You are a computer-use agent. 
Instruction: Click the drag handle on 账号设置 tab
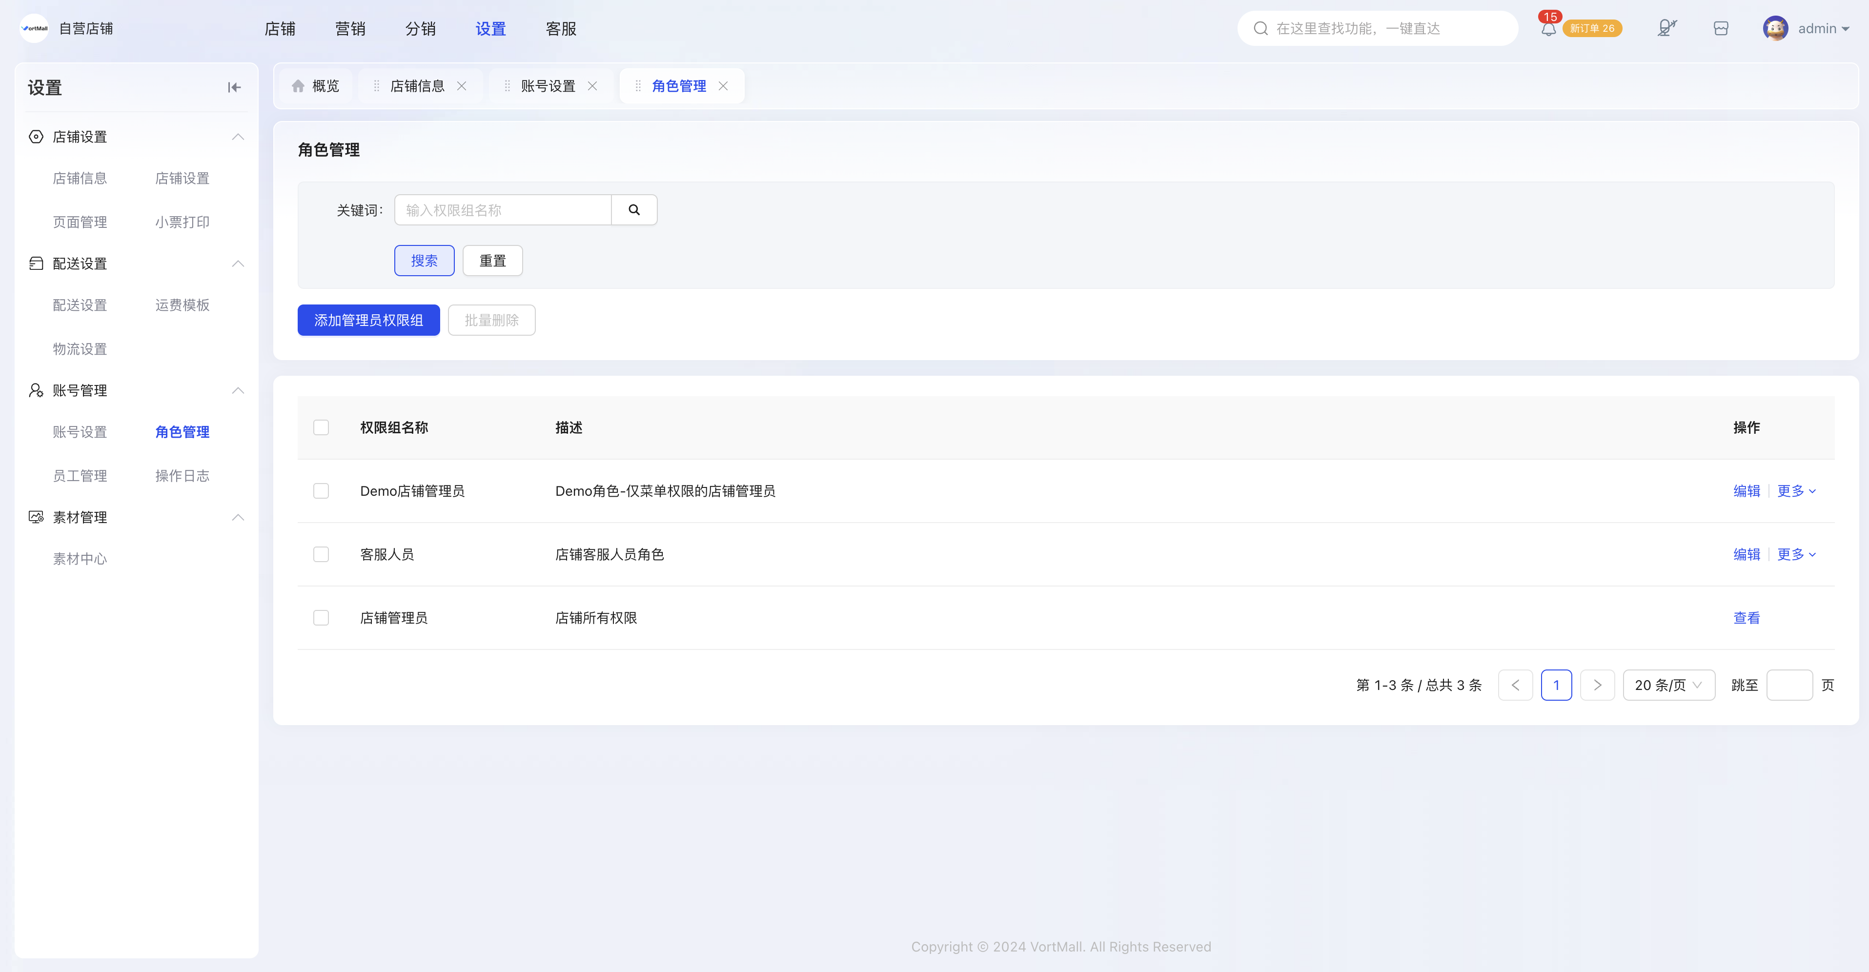click(507, 85)
